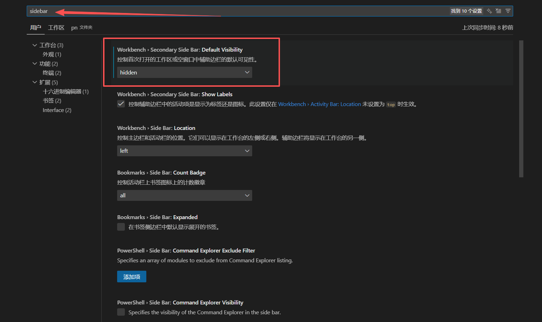The width and height of the screenshot is (542, 322).
Task: Switch to the 工作区 settings tab
Action: pyautogui.click(x=56, y=27)
